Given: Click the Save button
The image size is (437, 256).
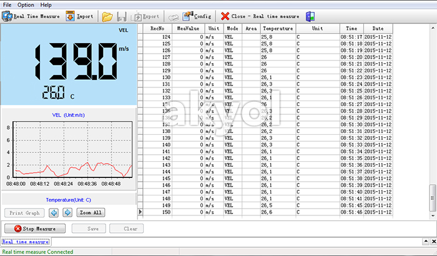Looking at the screenshot, I should [89, 229].
